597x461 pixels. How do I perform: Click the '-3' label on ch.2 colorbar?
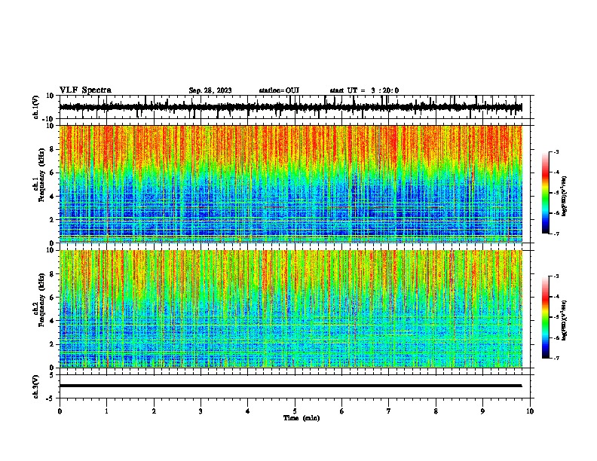coord(556,276)
